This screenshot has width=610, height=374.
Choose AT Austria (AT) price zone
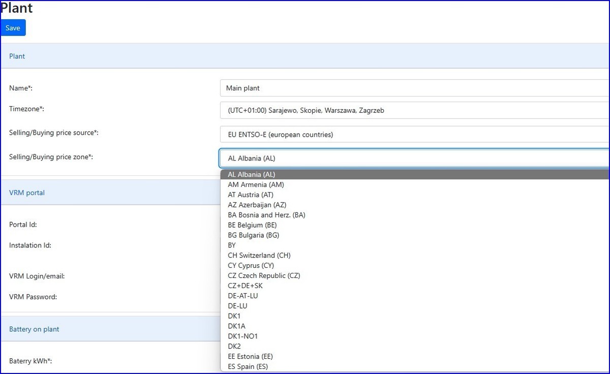[x=251, y=195]
